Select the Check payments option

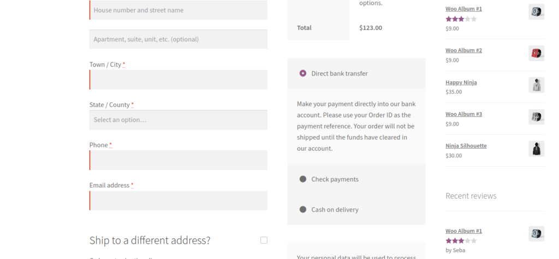[303, 179]
